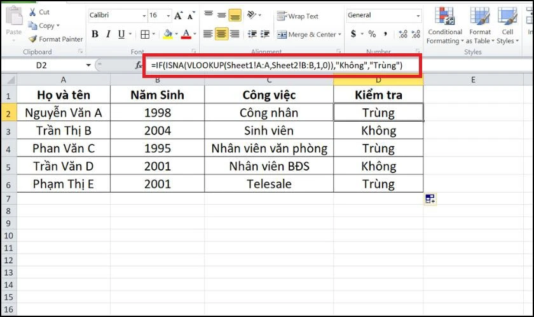The width and height of the screenshot is (534, 317).
Task: Open Format as Table gallery
Action: click(x=480, y=26)
